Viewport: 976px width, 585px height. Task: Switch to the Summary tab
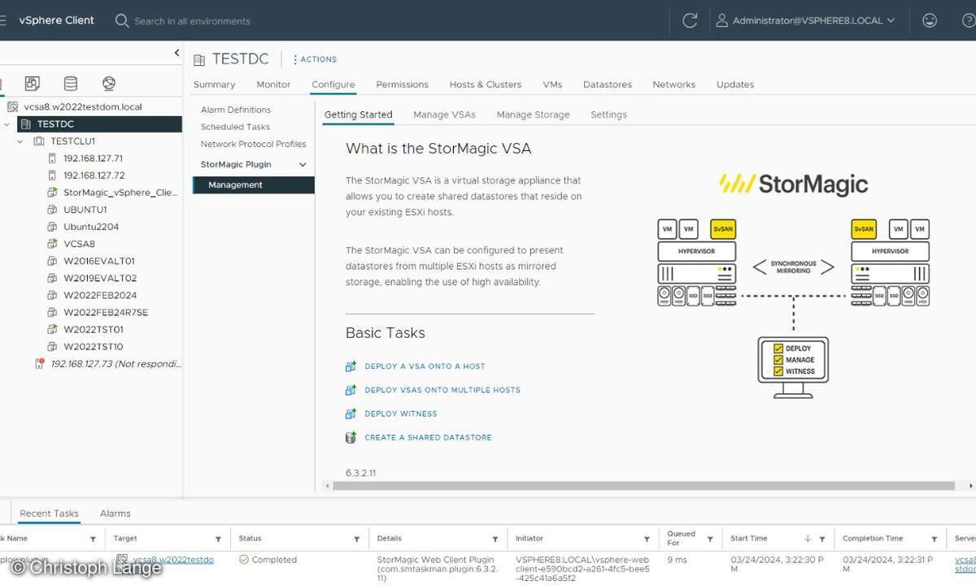[214, 84]
